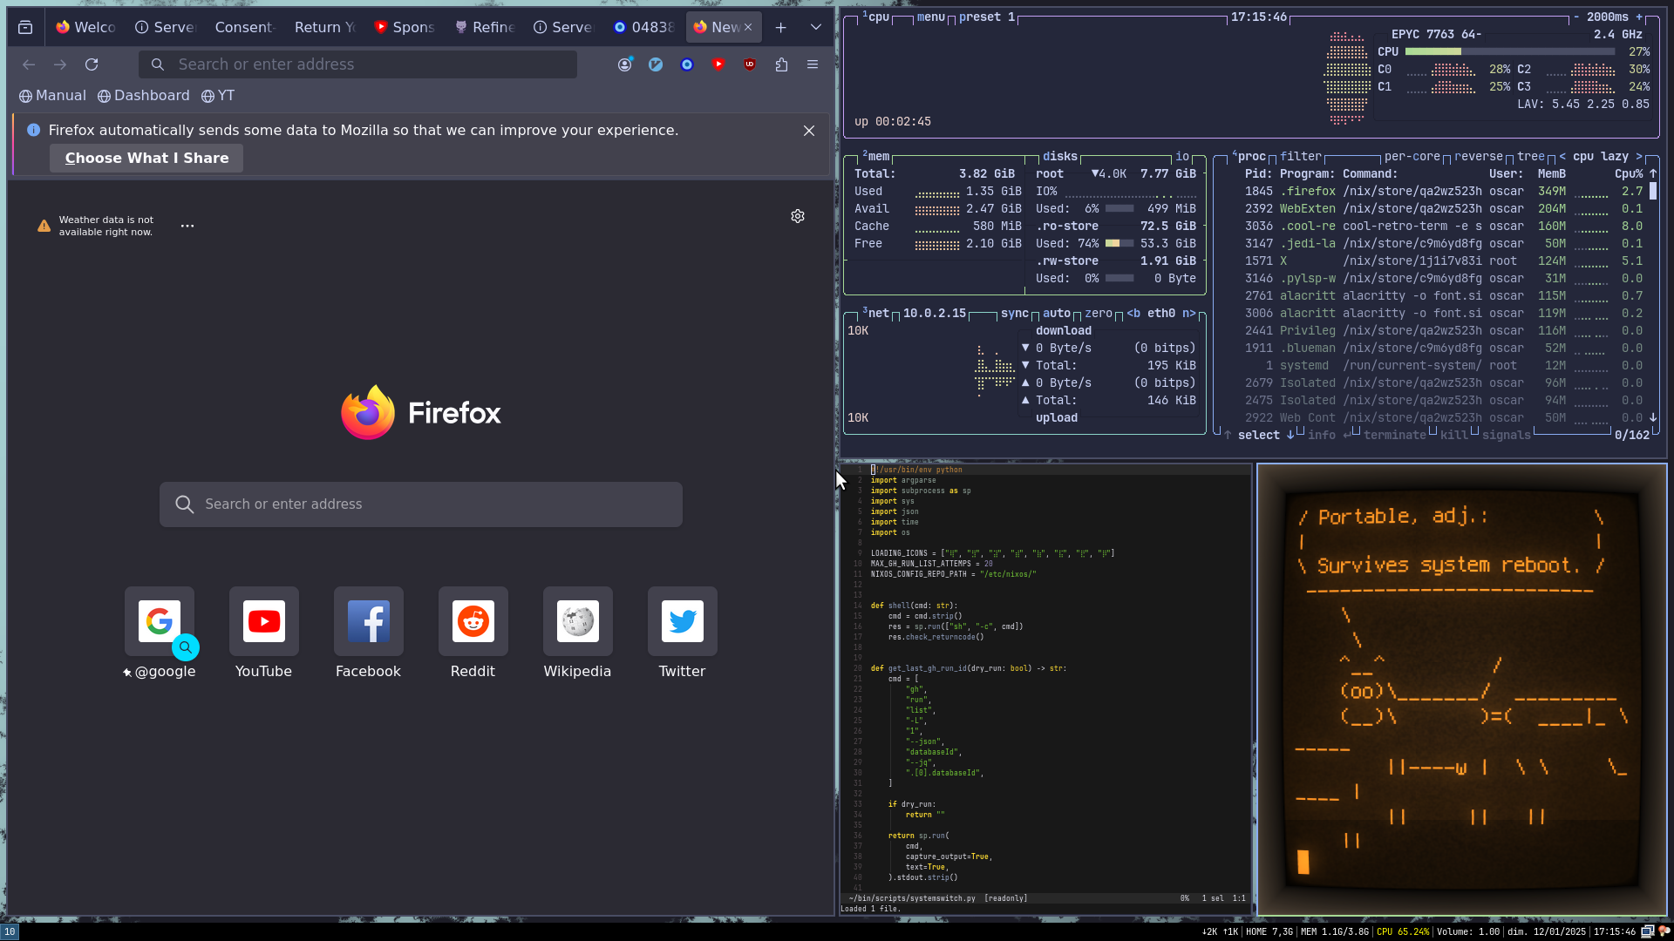This screenshot has height=941, width=1674.
Task: Switch to the Welcome tab in Firefox
Action: click(x=85, y=28)
